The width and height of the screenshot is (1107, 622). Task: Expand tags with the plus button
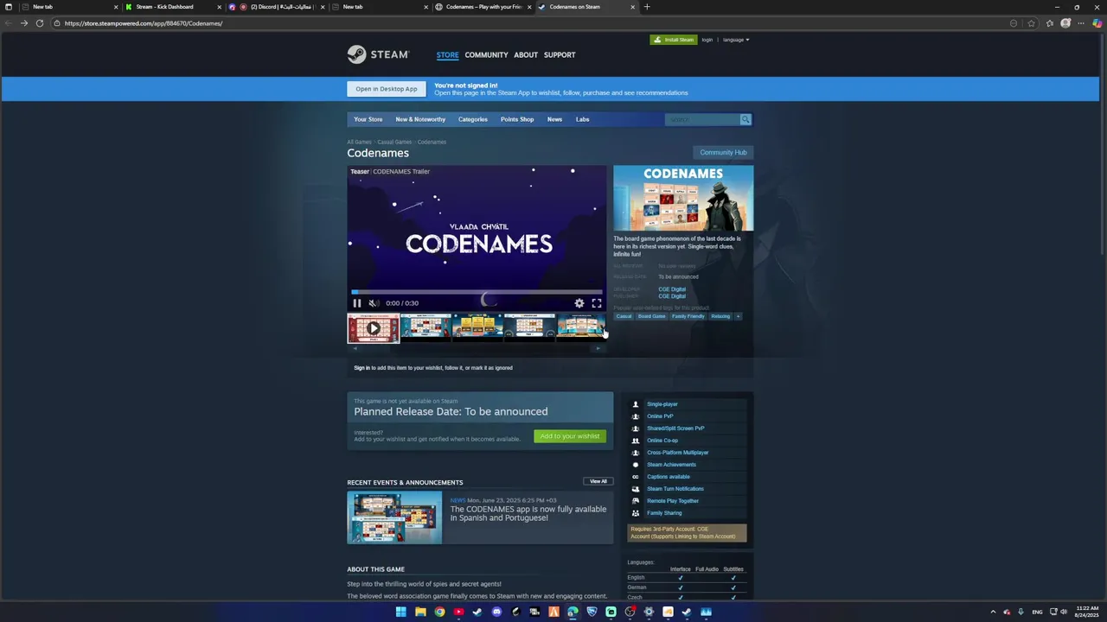[738, 316]
